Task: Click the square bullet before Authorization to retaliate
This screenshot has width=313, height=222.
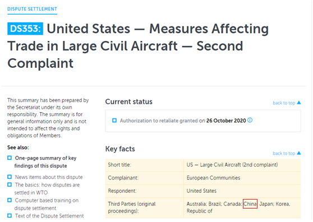Action: coord(114,121)
